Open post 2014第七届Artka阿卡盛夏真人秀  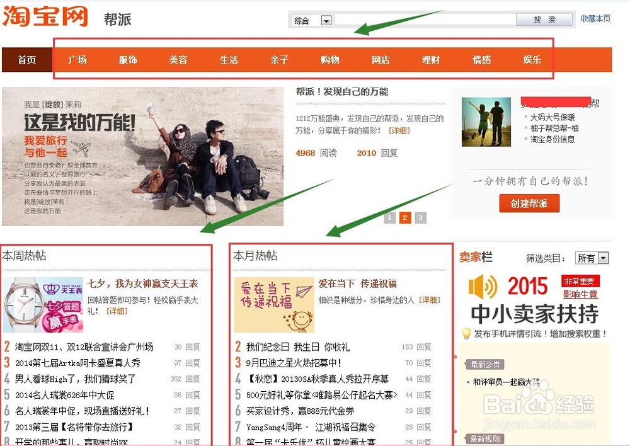coord(77,363)
